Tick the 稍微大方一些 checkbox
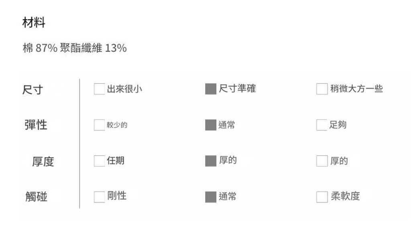 (x=322, y=89)
